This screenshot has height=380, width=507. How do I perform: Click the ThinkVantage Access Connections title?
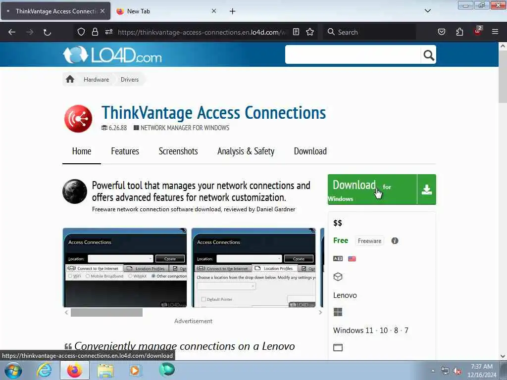point(214,112)
